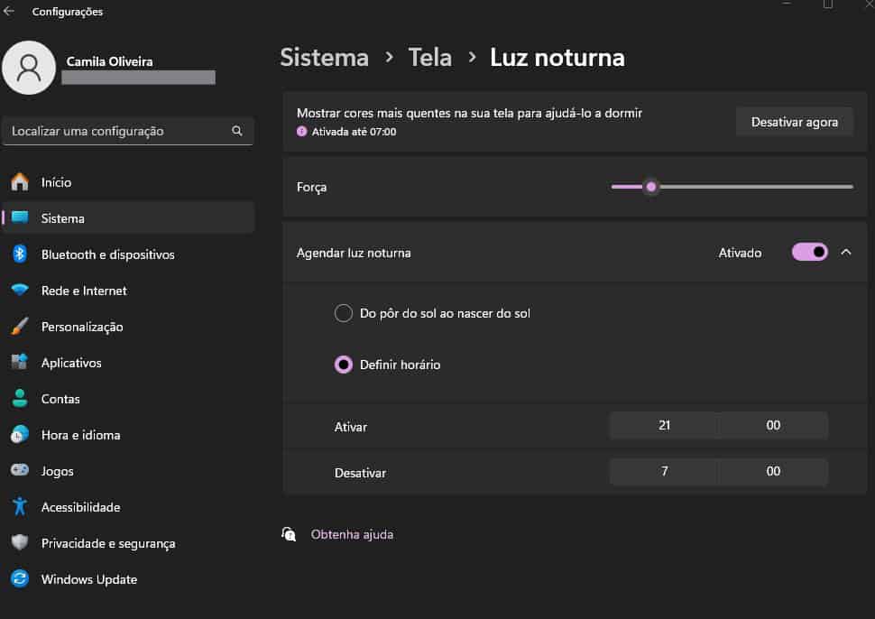Open Privacidade e segurança settings

click(108, 543)
